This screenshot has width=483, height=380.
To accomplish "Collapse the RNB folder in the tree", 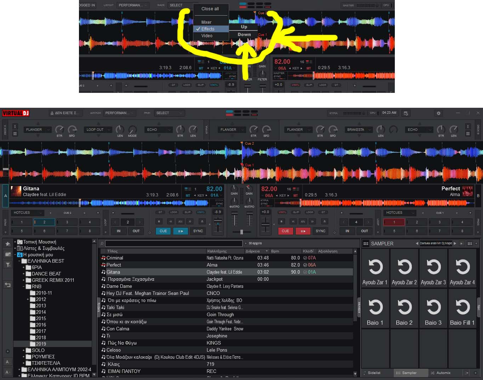I will click(24, 286).
